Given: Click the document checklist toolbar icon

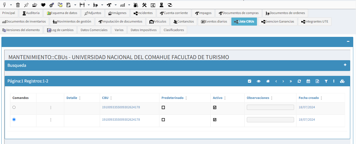Looking at the screenshot, I should pos(69,5).
